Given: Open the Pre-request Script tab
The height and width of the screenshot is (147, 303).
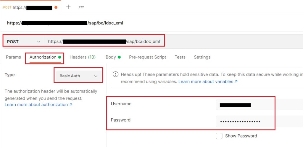Looking at the screenshot, I should pos(147,57).
